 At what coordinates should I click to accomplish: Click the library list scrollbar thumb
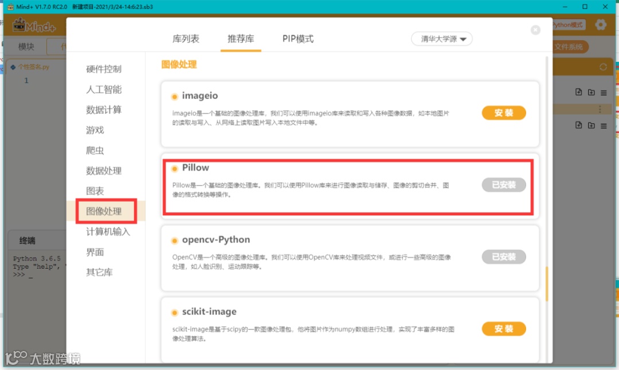pos(547,284)
